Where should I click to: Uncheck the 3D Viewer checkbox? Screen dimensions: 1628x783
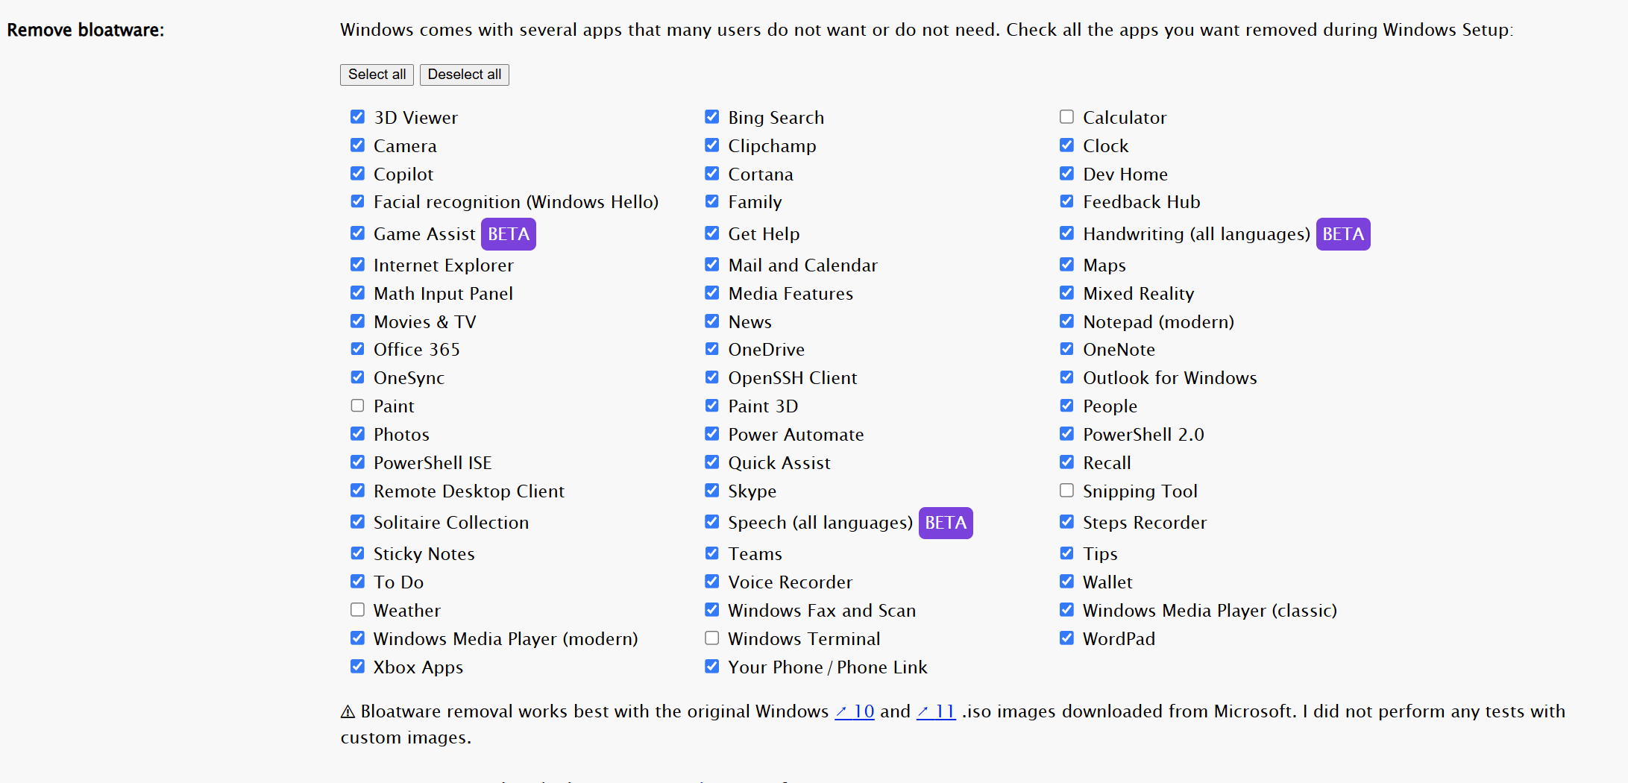pyautogui.click(x=358, y=117)
